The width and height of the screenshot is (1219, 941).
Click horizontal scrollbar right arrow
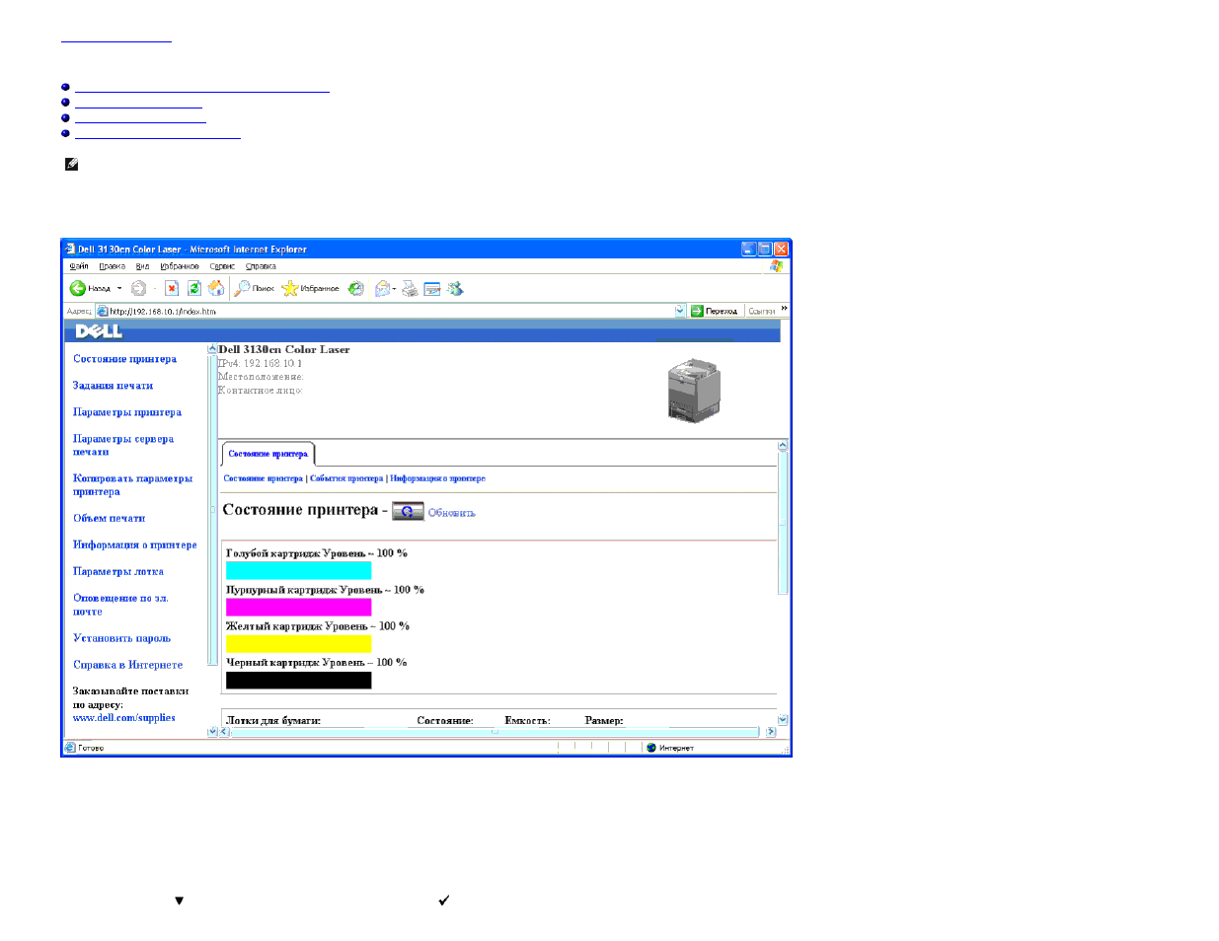point(771,732)
